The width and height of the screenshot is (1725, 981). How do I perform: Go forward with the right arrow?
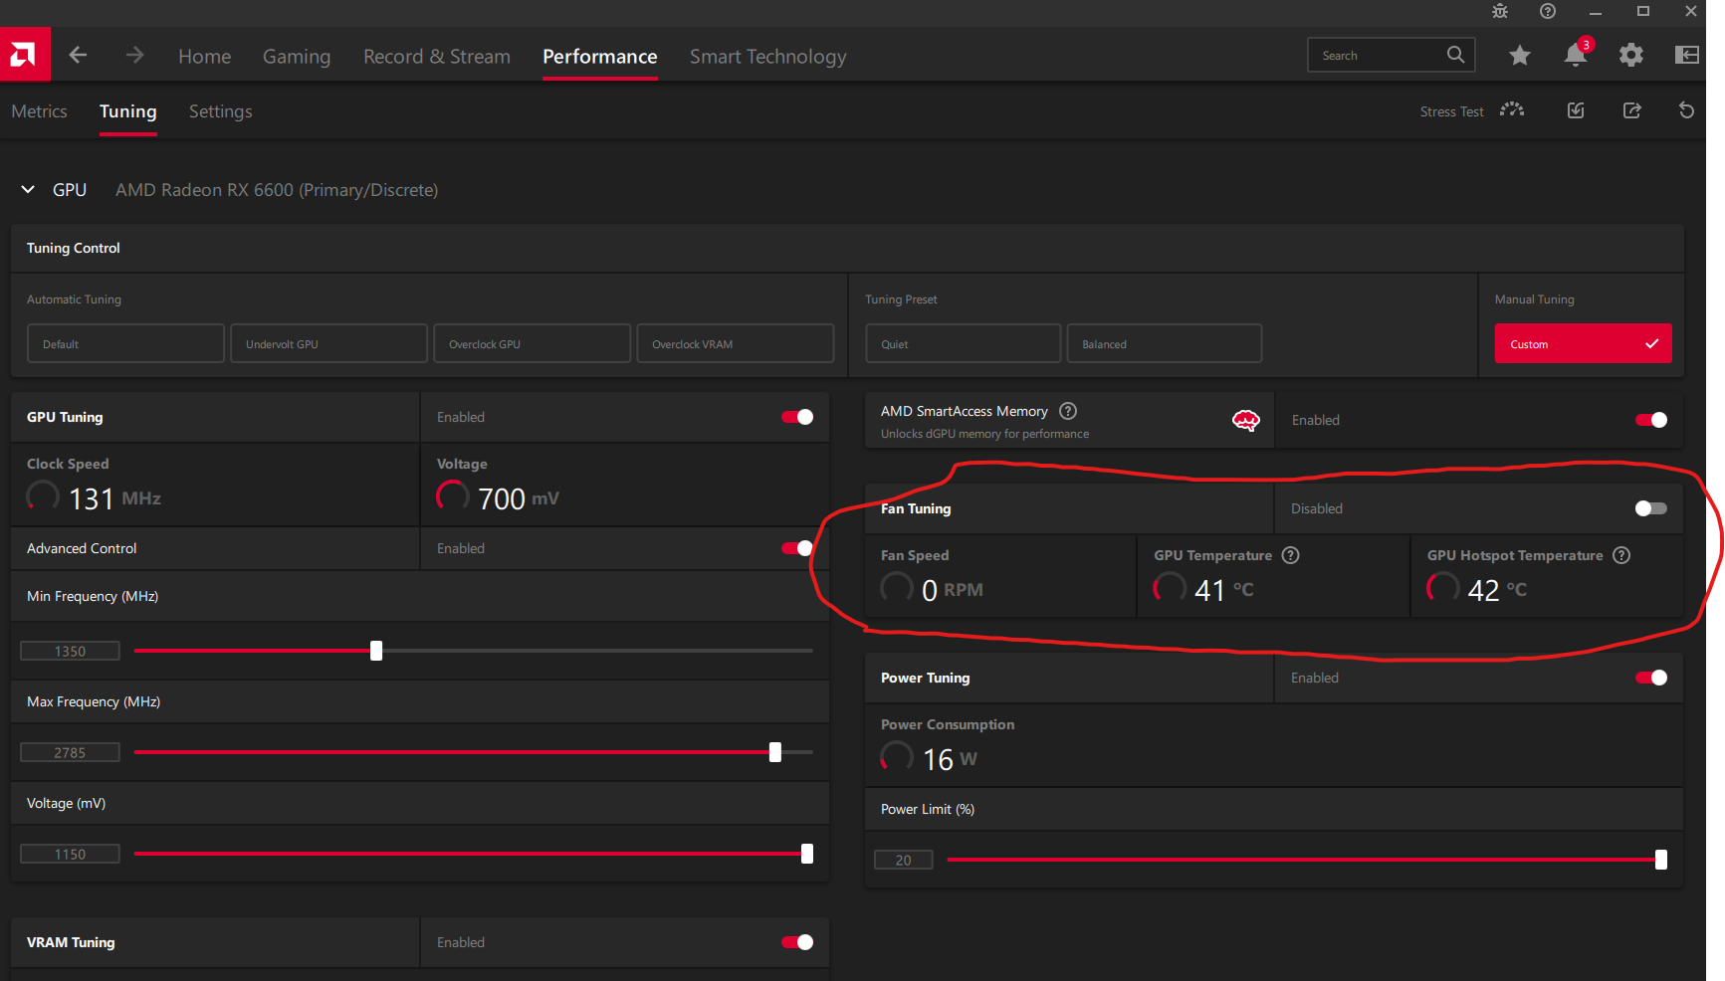click(135, 55)
